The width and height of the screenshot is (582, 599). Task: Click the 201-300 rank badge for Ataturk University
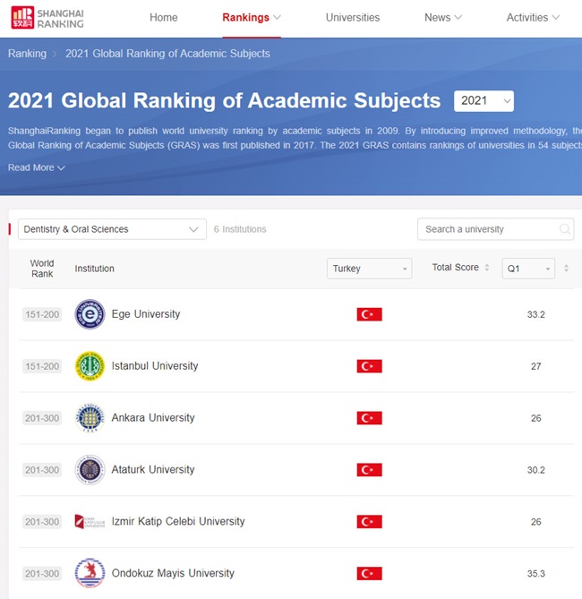42,470
